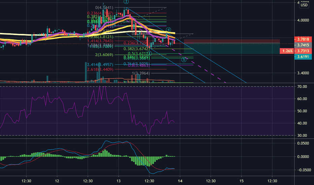Select the Elliott wave label 4 marker
This screenshot has height=185, width=314.
pyautogui.click(x=168, y=30)
